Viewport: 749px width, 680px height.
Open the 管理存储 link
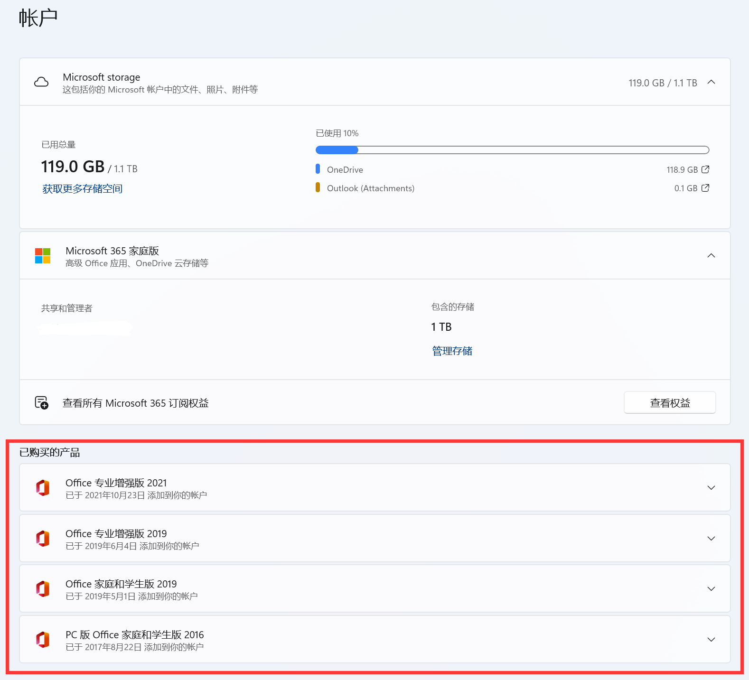[x=452, y=351]
